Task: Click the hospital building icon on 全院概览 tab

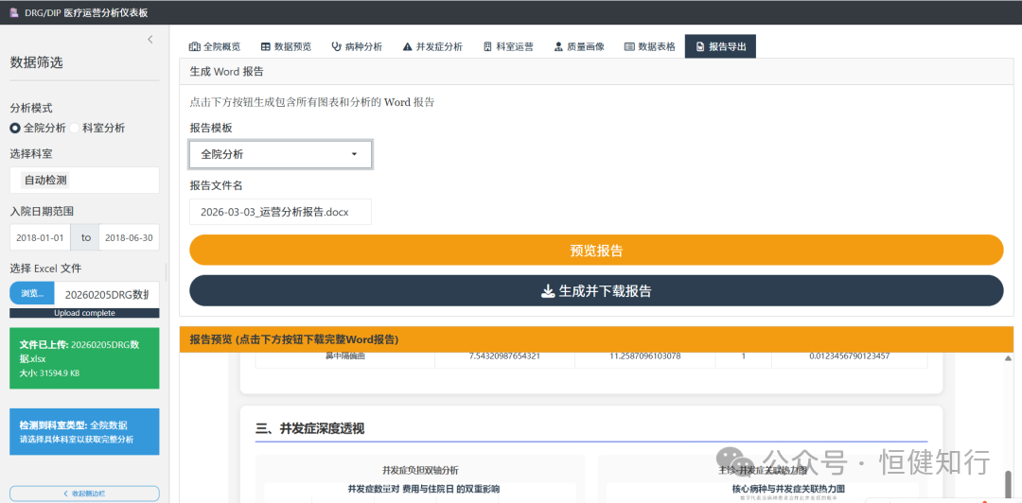Action: coord(194,47)
